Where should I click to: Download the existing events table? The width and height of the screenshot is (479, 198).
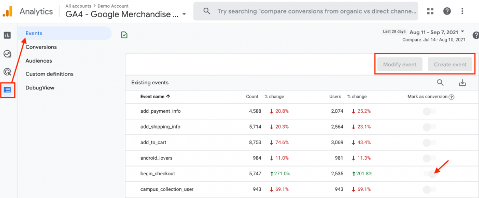462,83
